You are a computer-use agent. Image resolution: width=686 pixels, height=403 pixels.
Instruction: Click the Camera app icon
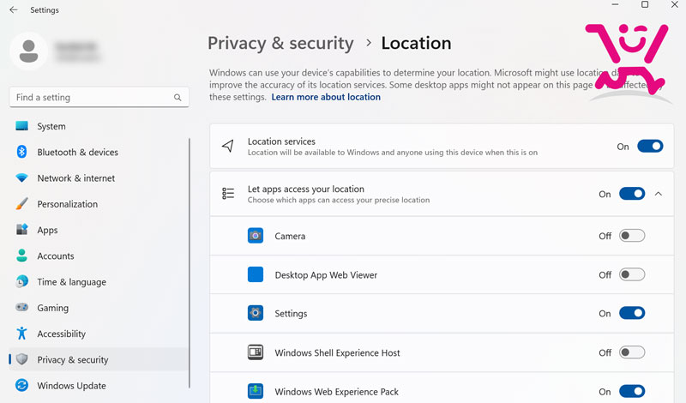[x=256, y=236]
